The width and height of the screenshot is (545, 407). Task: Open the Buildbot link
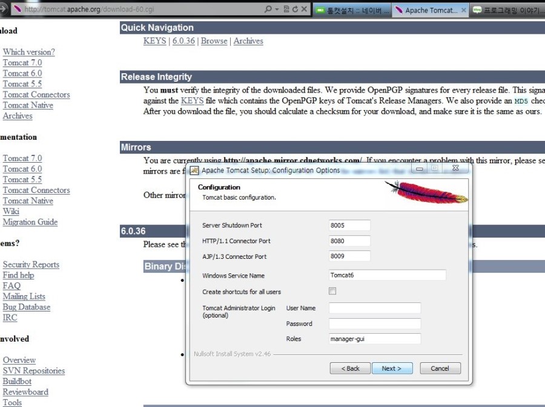pos(17,382)
